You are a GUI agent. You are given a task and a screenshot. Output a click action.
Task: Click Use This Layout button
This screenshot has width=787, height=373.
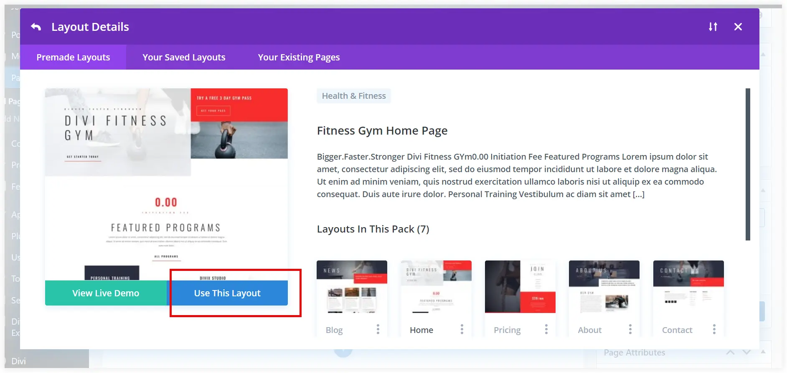coord(227,293)
